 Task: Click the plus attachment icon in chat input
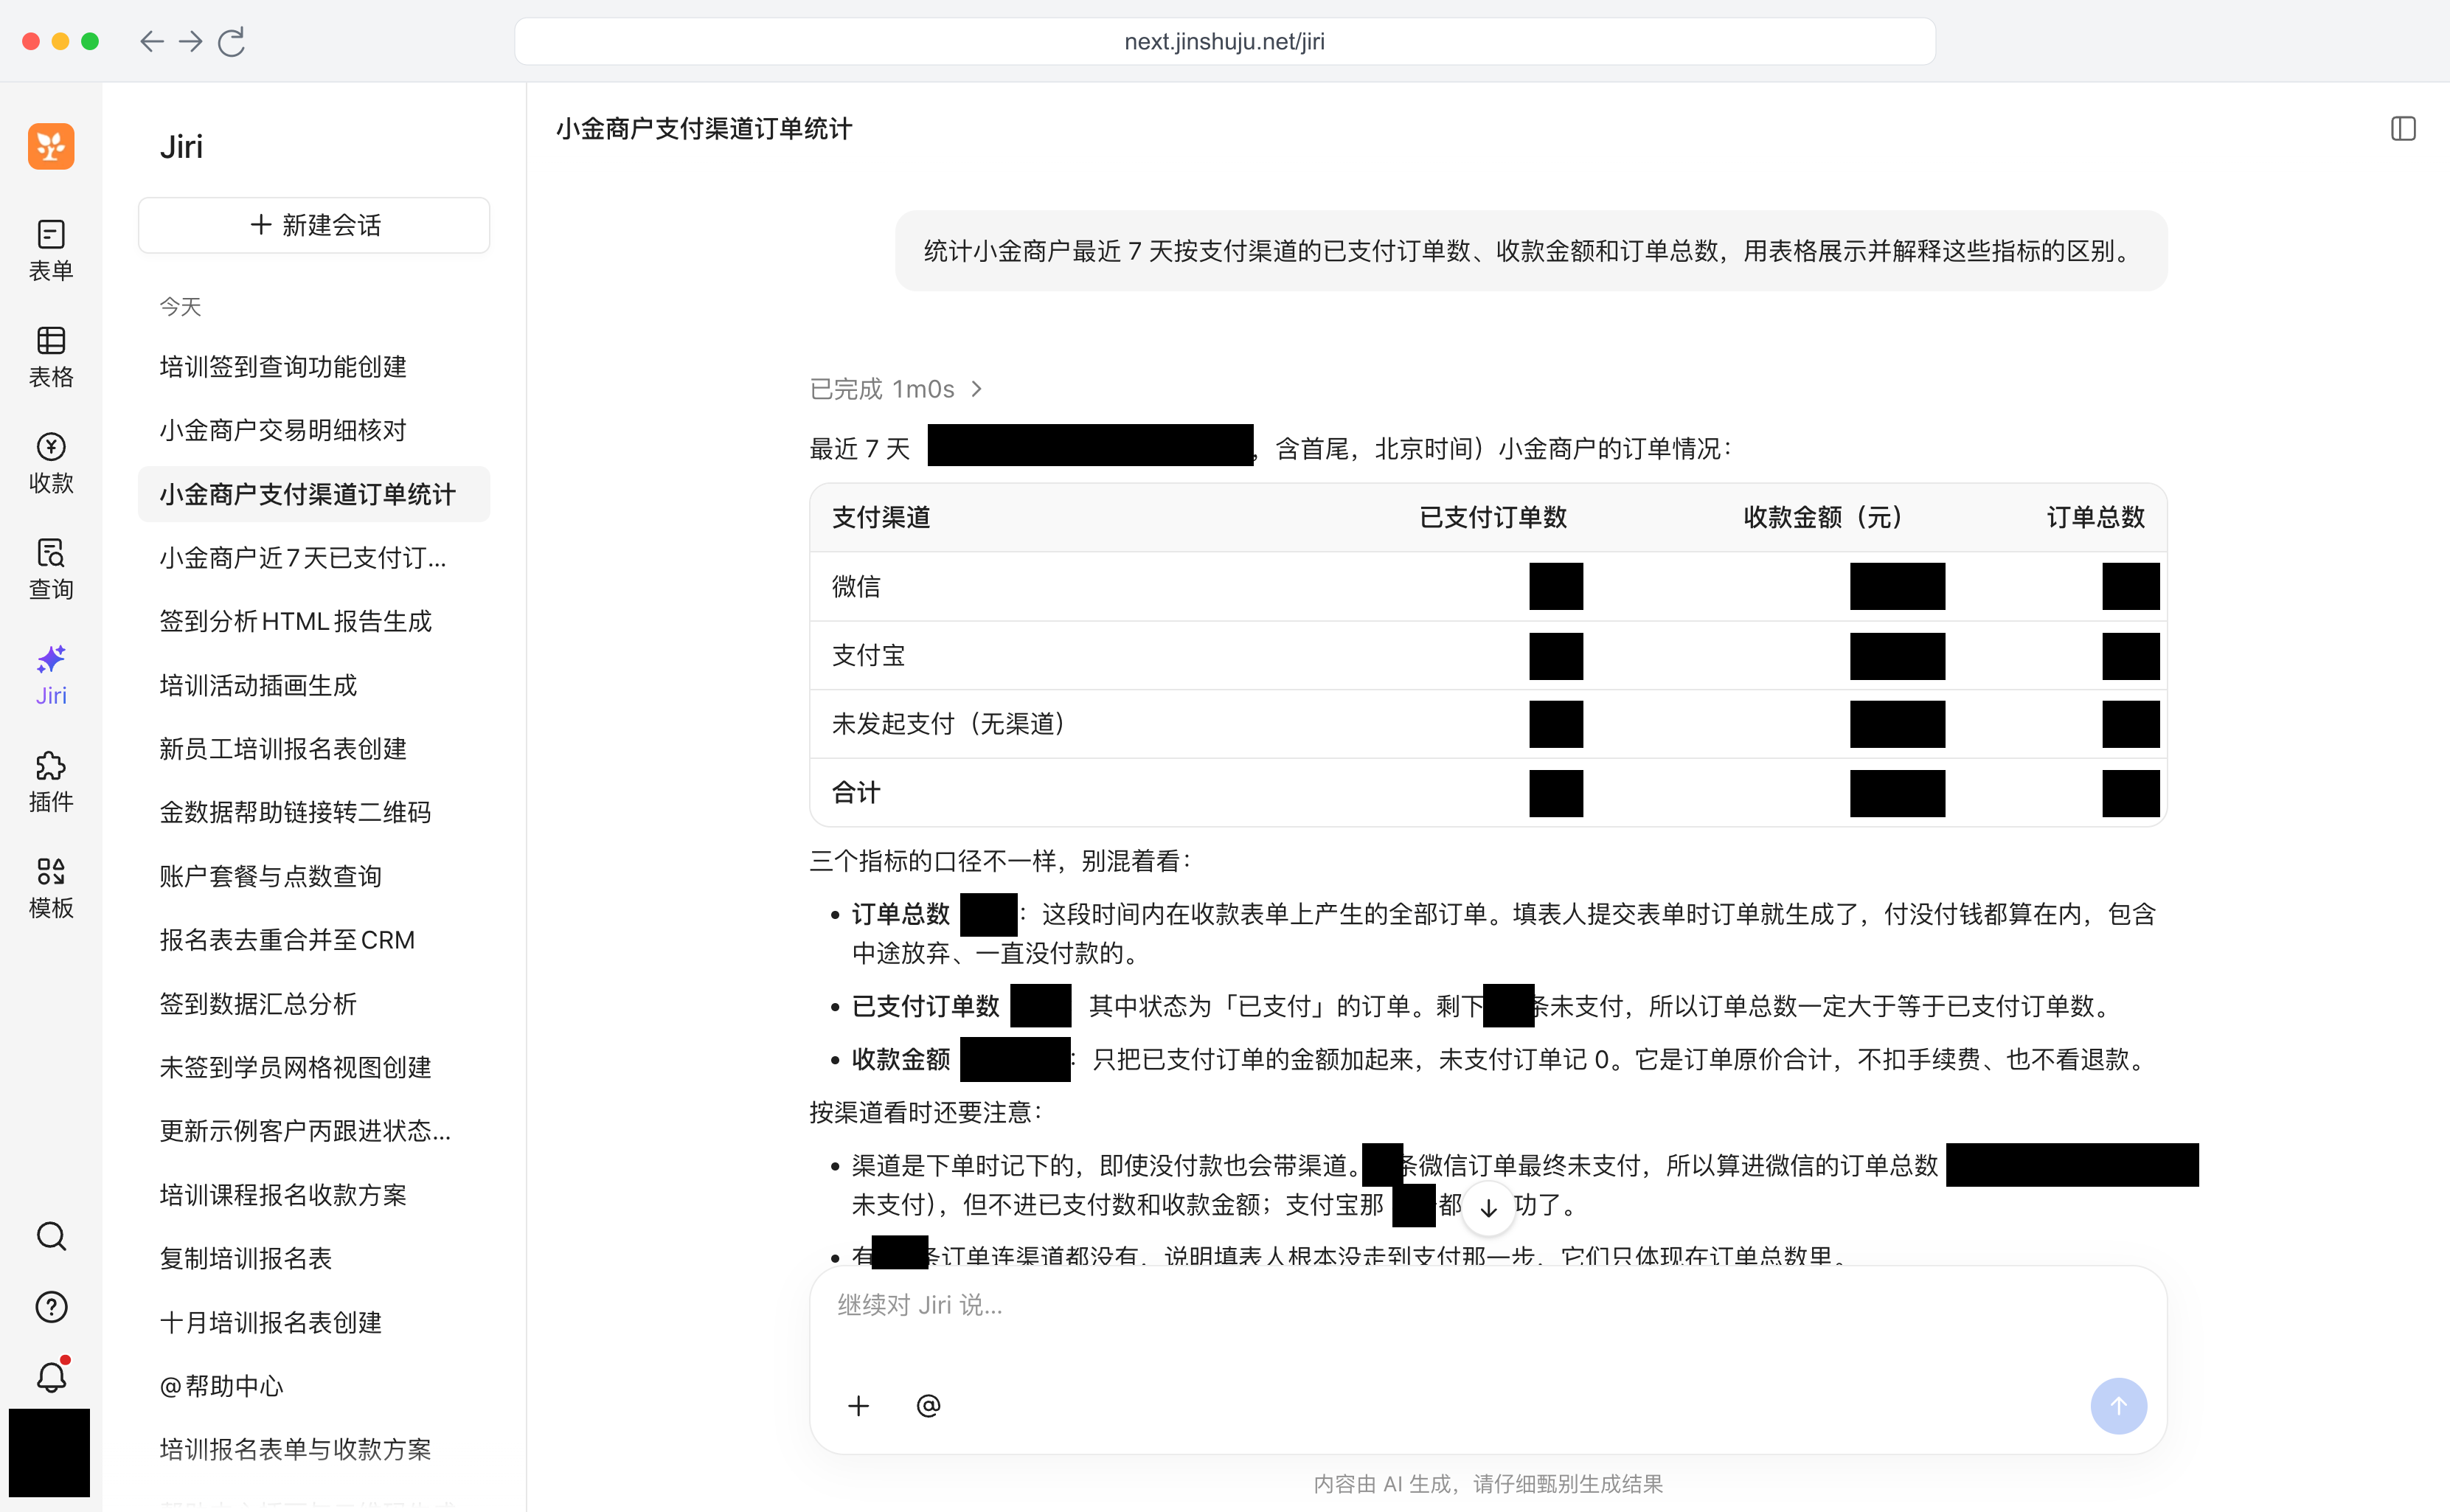point(858,1405)
